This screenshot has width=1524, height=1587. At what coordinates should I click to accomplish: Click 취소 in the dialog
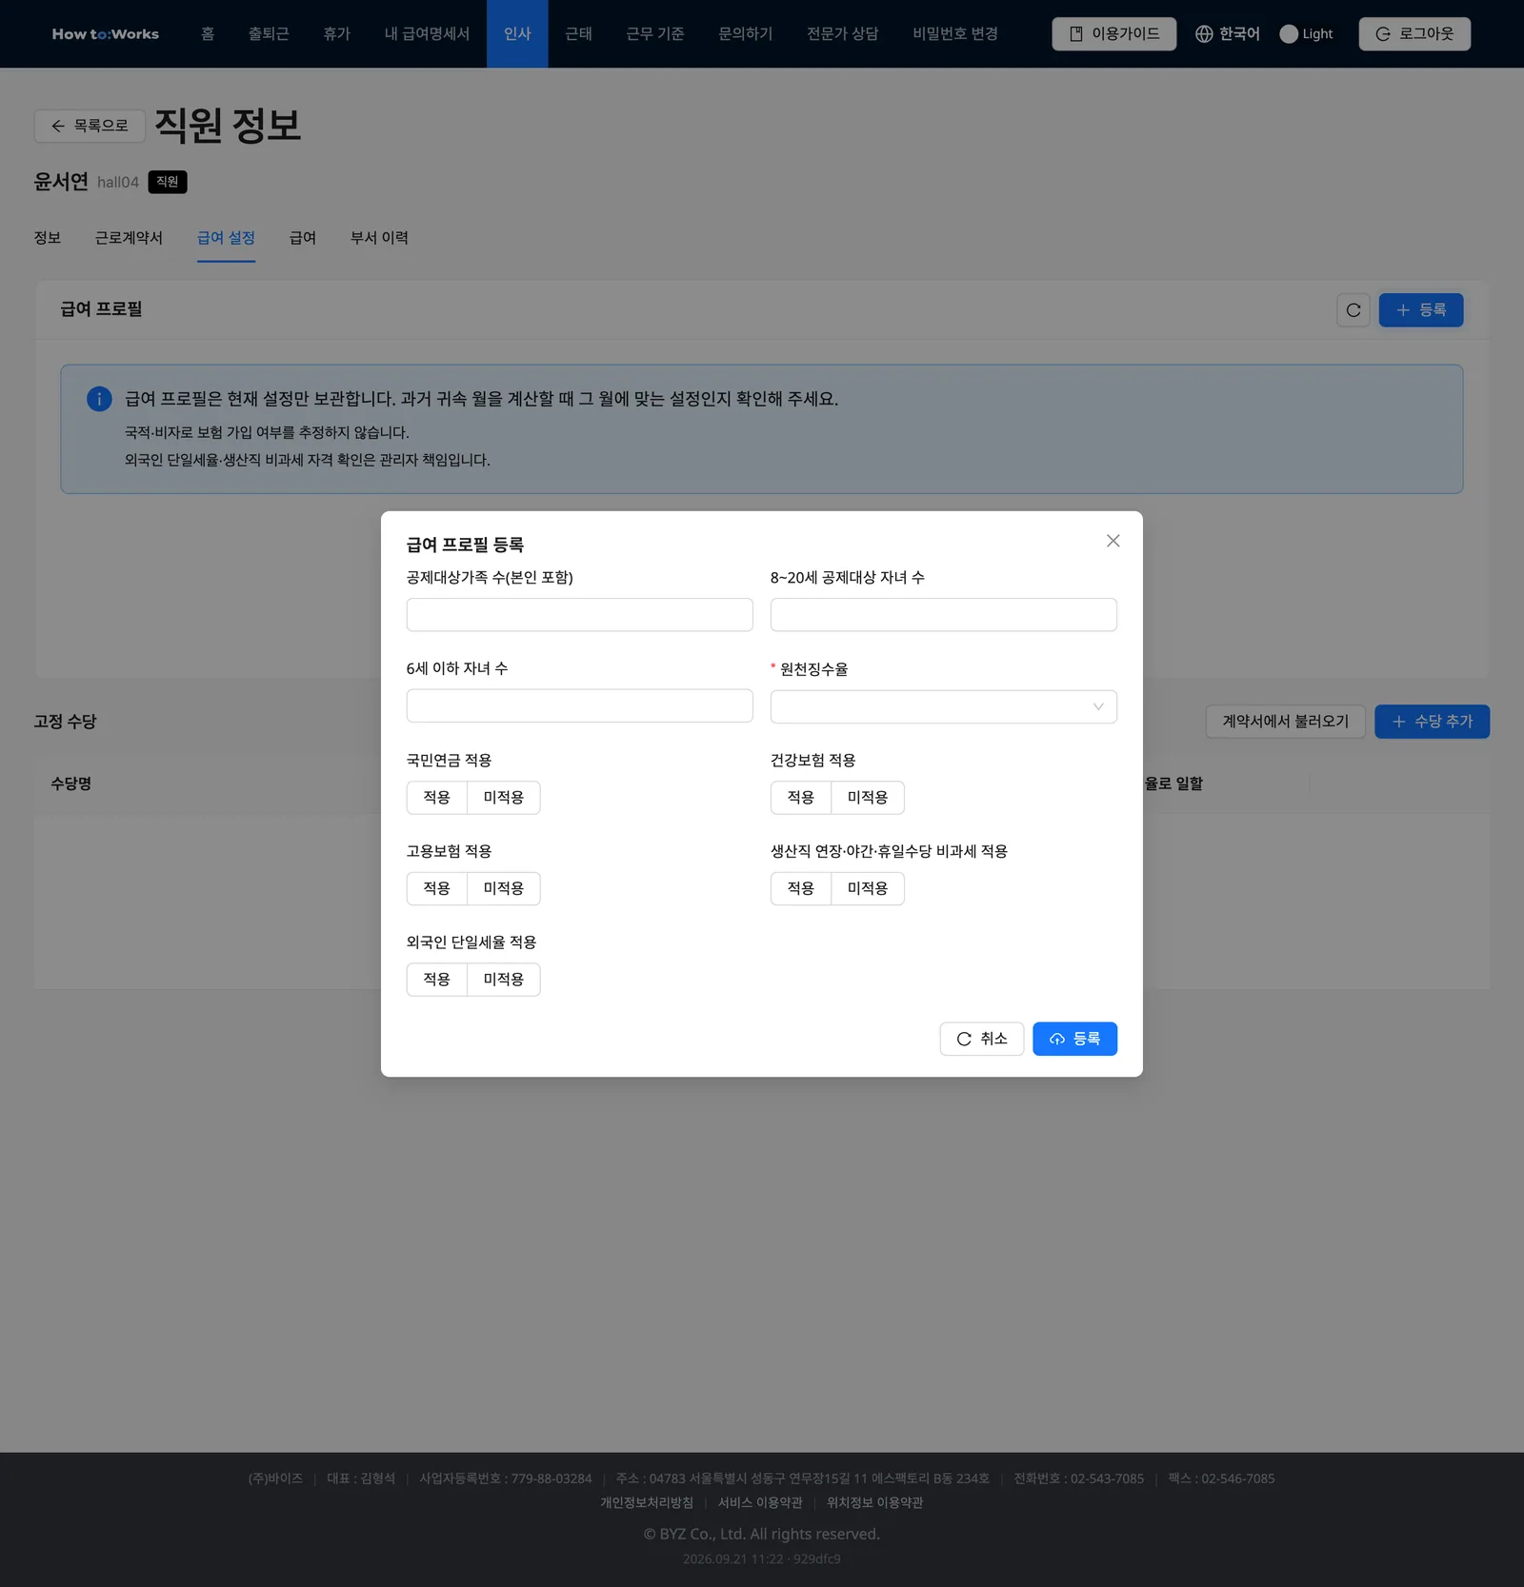[981, 1039]
